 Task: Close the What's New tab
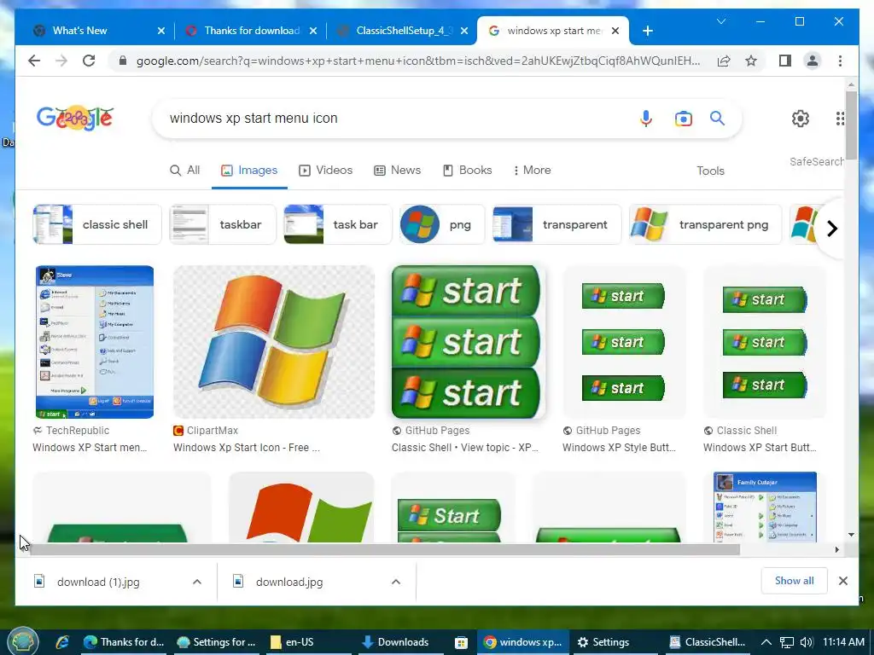coord(161,31)
